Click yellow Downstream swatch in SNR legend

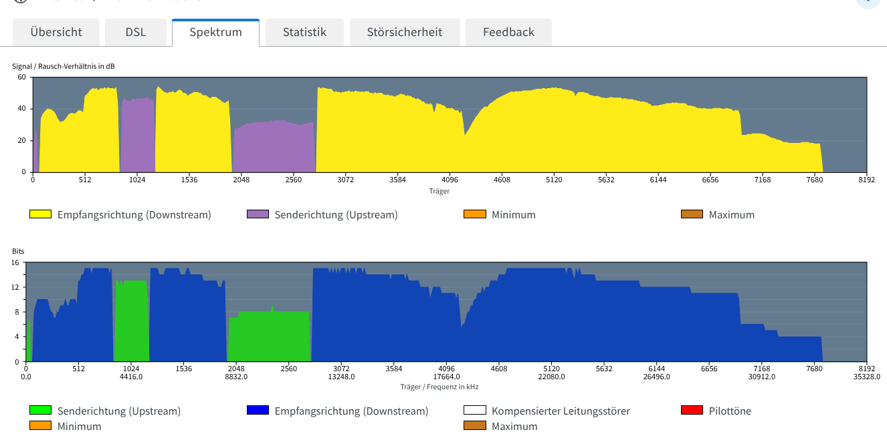click(40, 214)
